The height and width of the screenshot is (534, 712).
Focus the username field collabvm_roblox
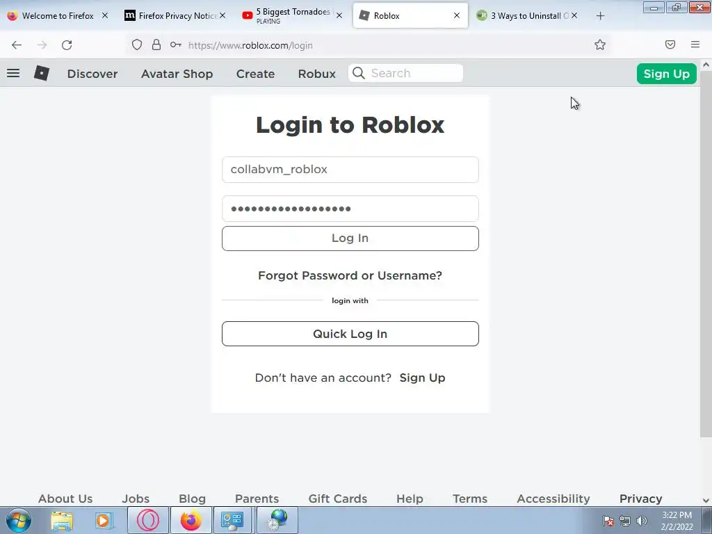[350, 170]
